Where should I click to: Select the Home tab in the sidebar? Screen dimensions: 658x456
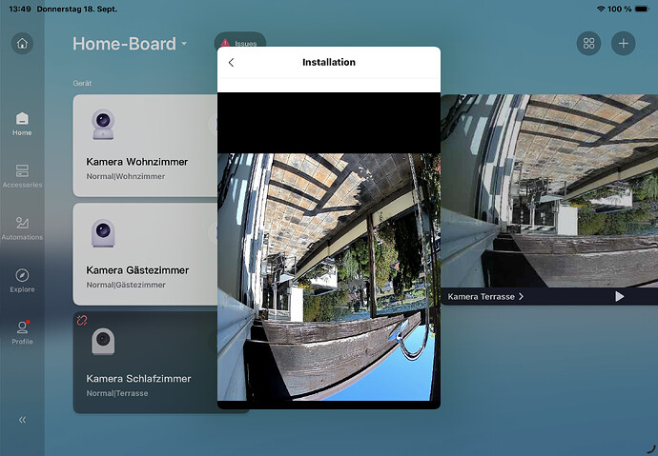pos(22,124)
